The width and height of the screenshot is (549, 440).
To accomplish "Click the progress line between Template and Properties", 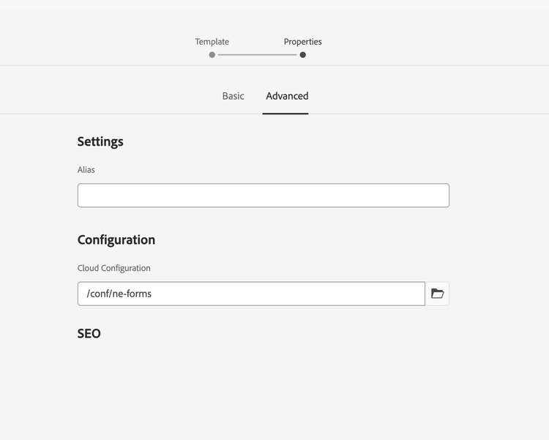I will click(258, 55).
